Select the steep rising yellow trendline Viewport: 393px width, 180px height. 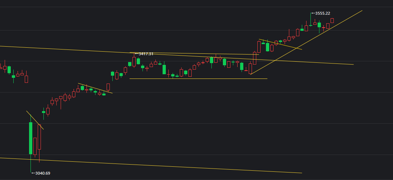pos(306,42)
